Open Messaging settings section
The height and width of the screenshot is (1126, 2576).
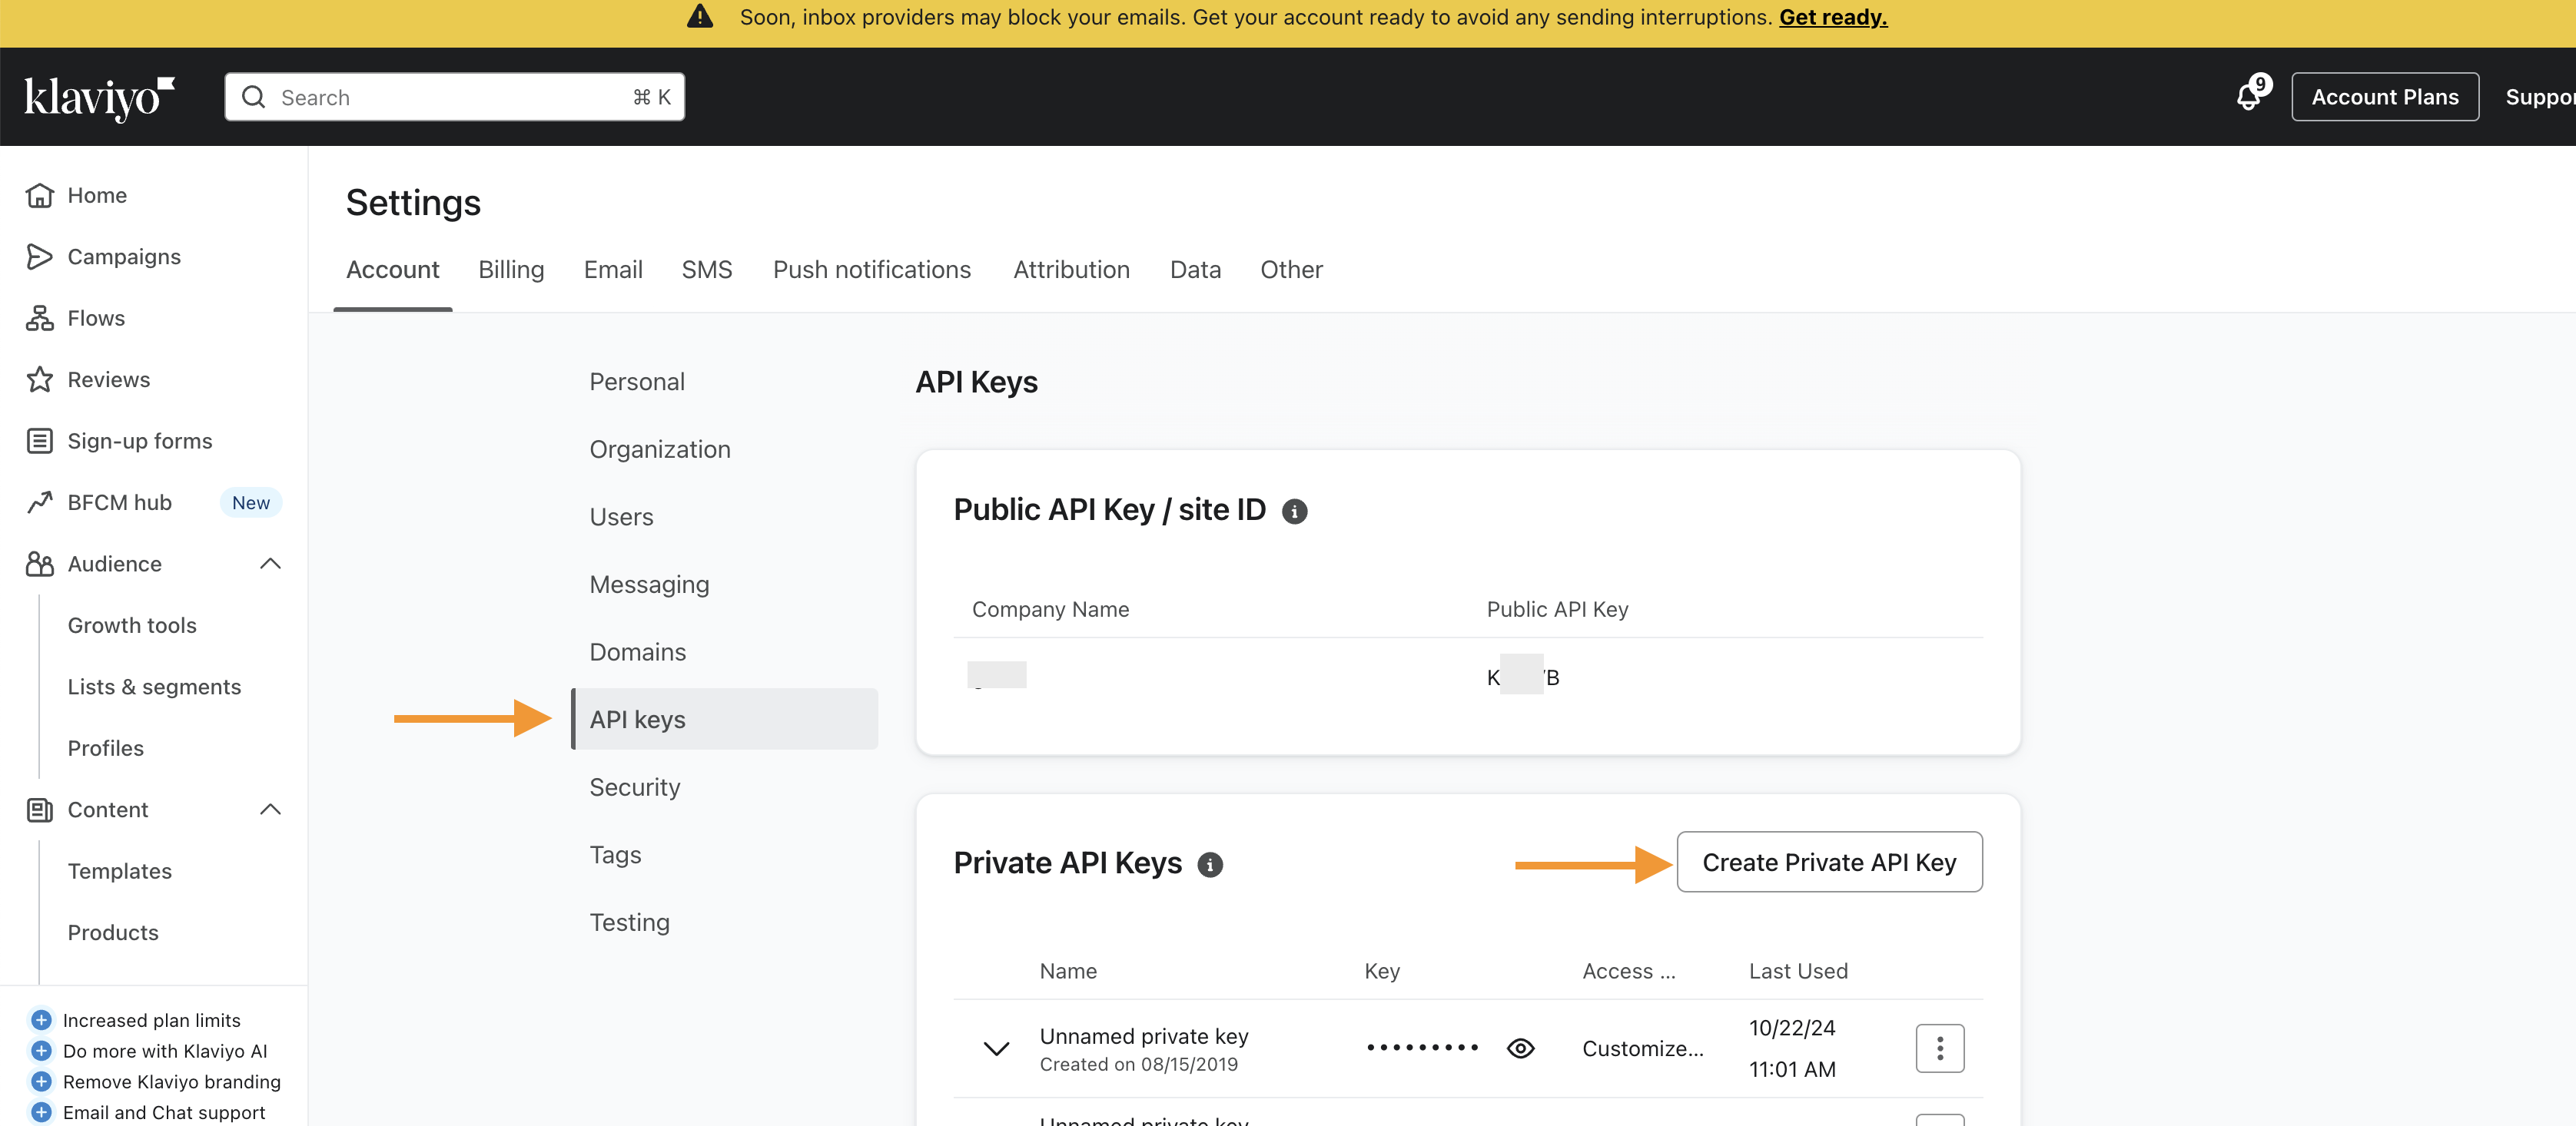pos(649,585)
